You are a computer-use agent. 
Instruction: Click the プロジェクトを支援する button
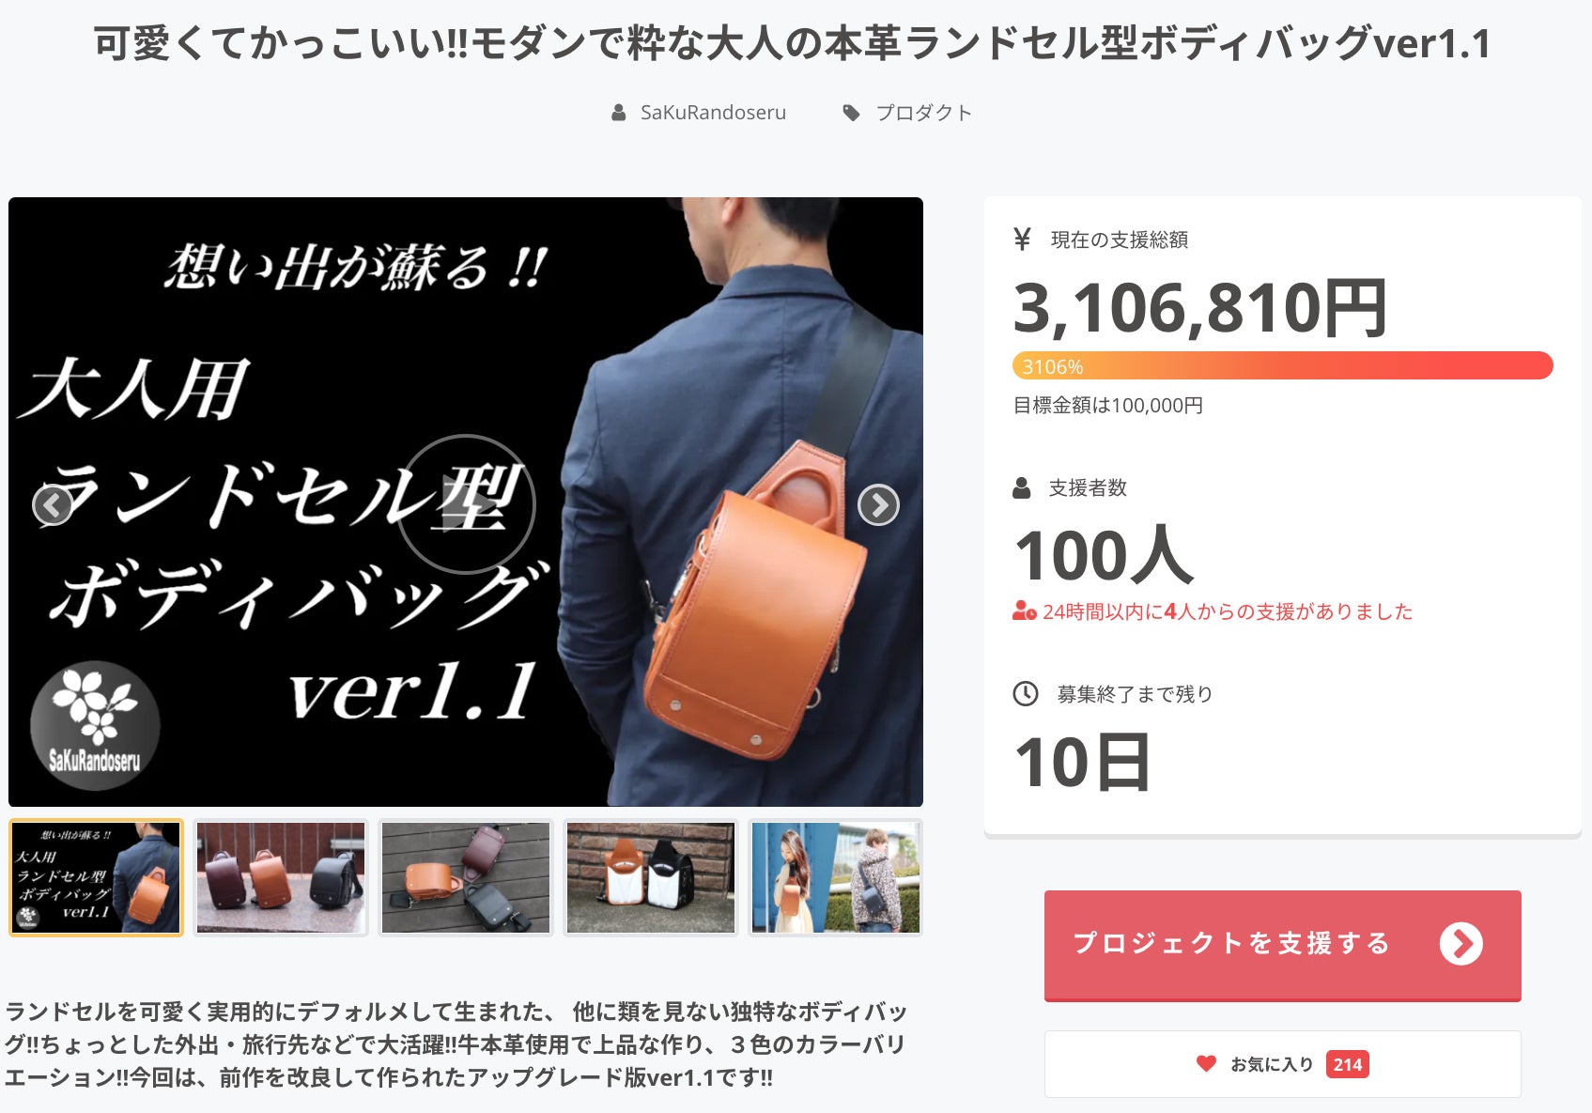pos(1283,945)
